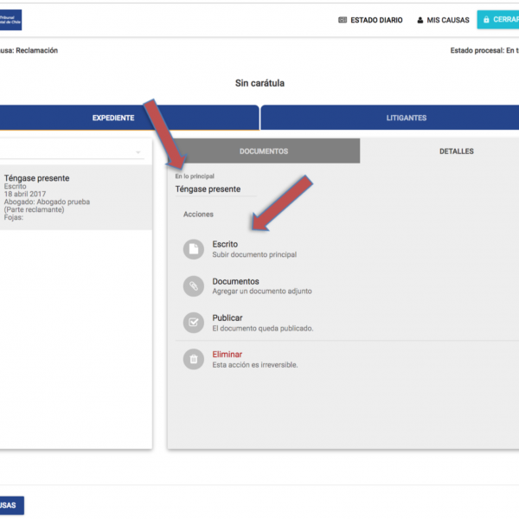Open the Litigantes tab
This screenshot has height=519, width=519.
click(x=406, y=118)
